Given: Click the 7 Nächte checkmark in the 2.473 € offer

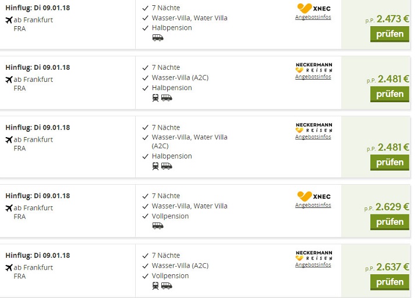Looking at the screenshot, I should [145, 8].
